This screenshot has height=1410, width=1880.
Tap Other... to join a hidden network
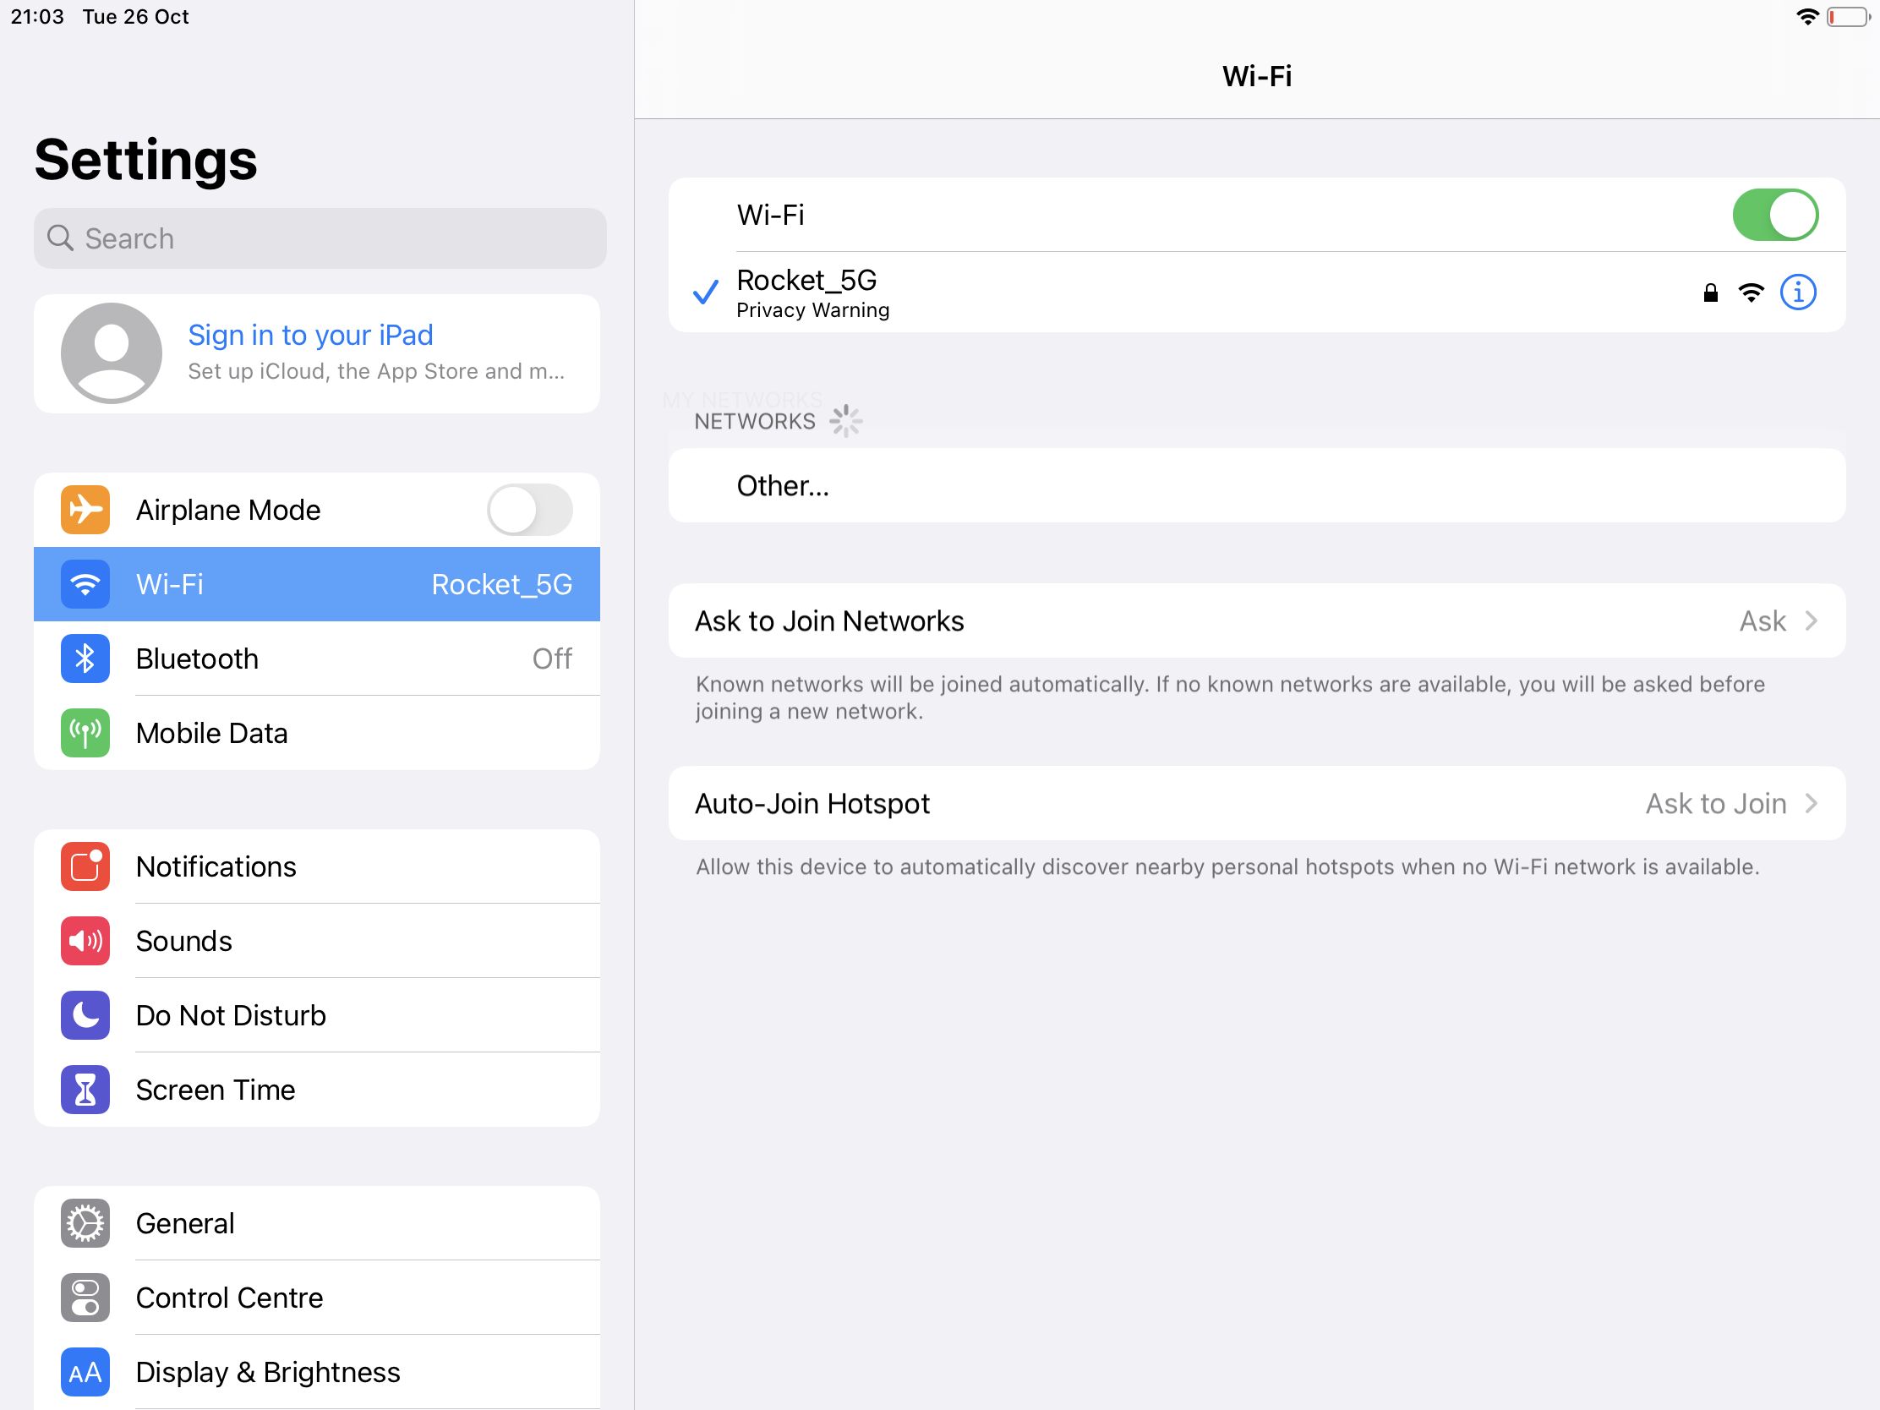(x=782, y=486)
